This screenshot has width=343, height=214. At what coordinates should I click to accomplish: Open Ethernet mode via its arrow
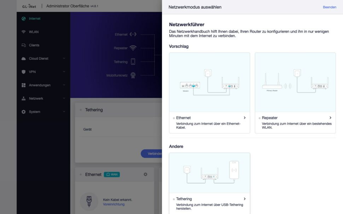click(245, 118)
